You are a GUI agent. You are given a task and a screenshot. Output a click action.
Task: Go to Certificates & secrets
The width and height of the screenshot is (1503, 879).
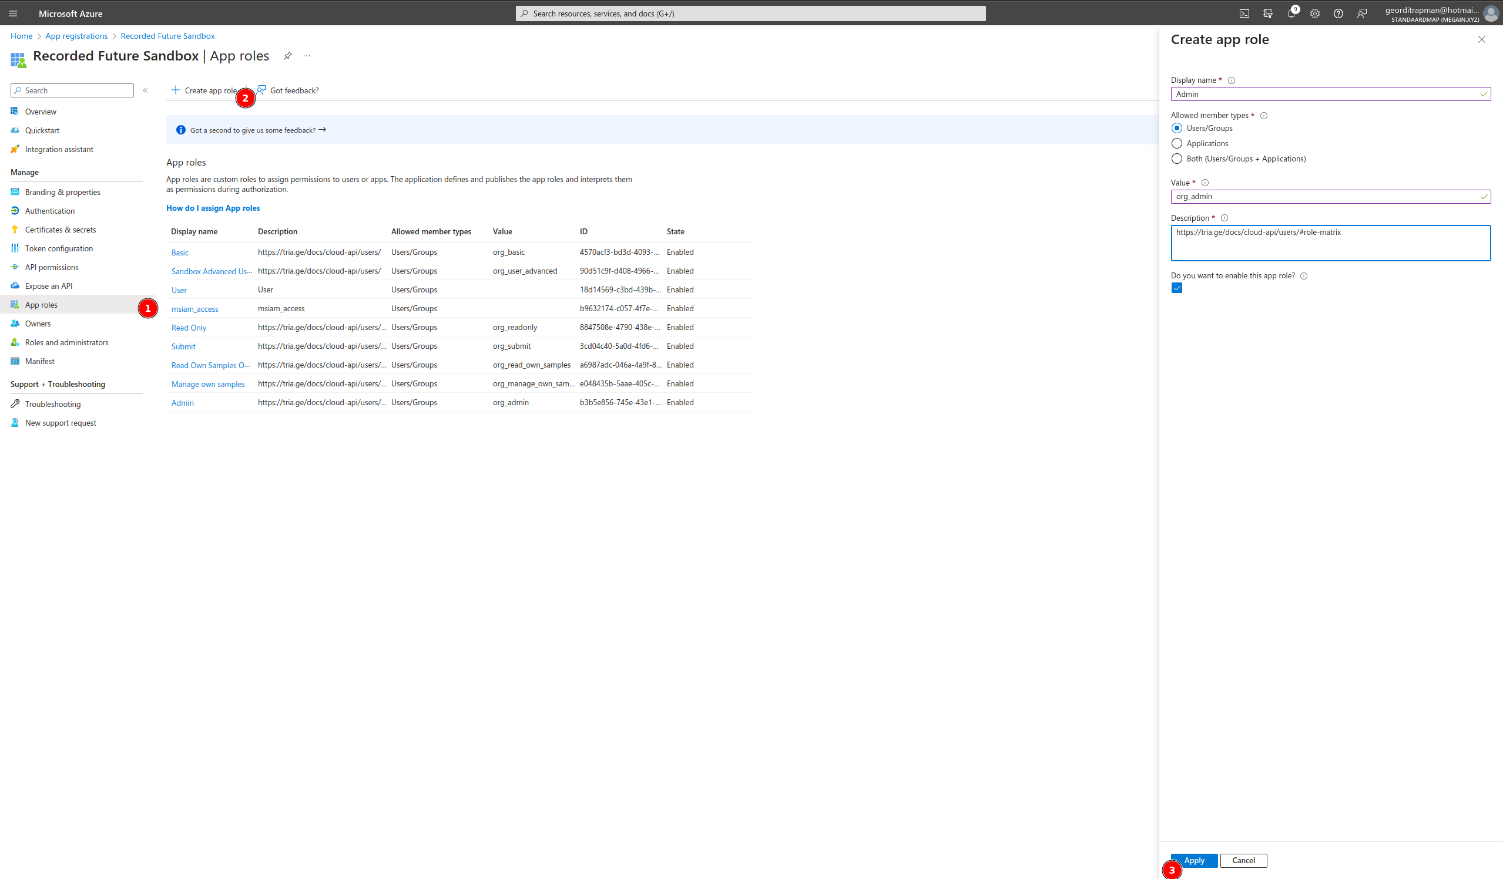coord(61,230)
